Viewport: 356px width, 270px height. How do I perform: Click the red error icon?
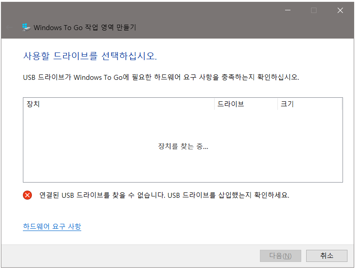click(27, 195)
